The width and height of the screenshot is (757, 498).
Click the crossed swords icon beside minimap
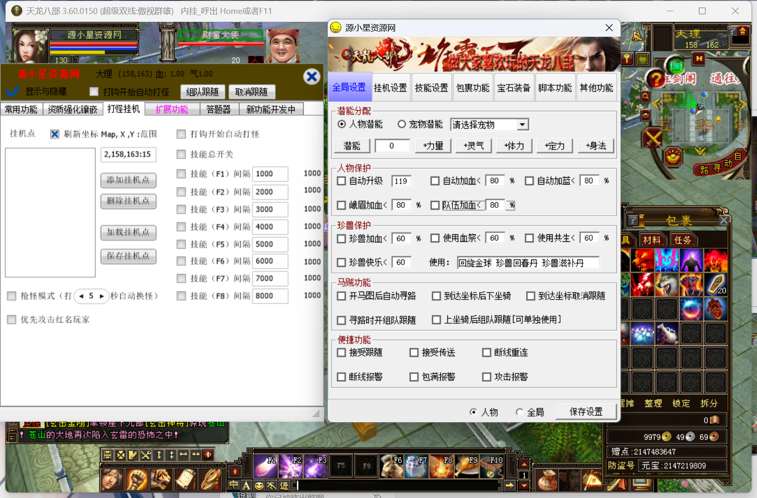pos(652,138)
